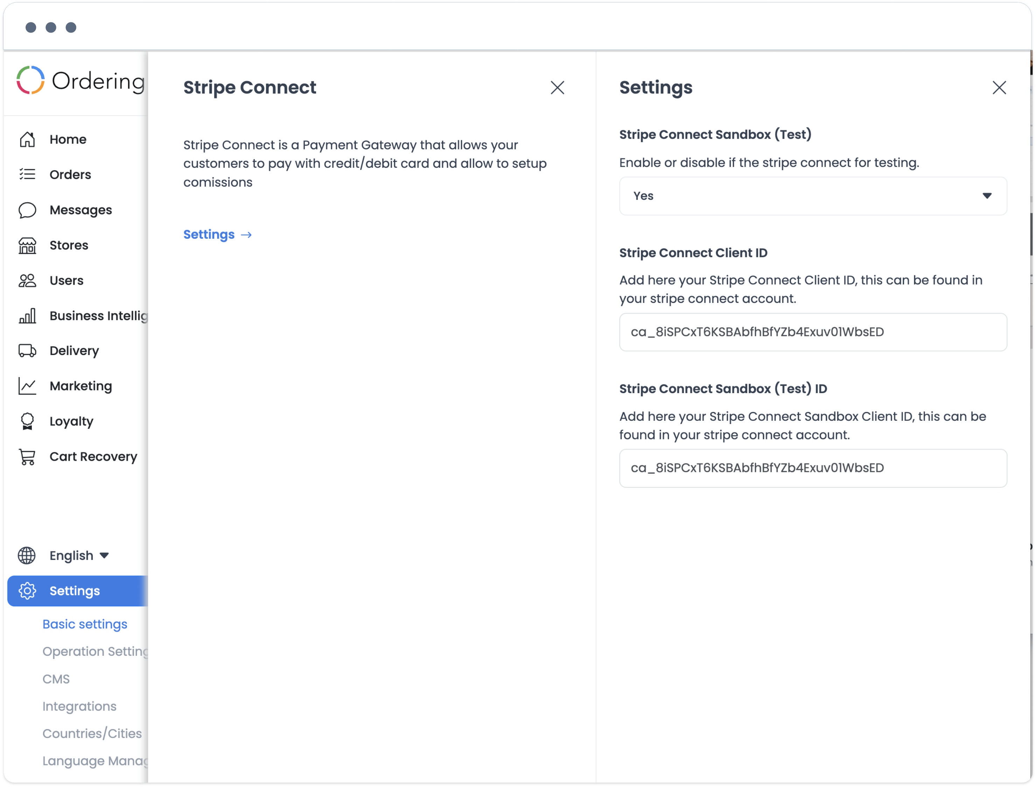Click the language globe icon

pos(27,556)
